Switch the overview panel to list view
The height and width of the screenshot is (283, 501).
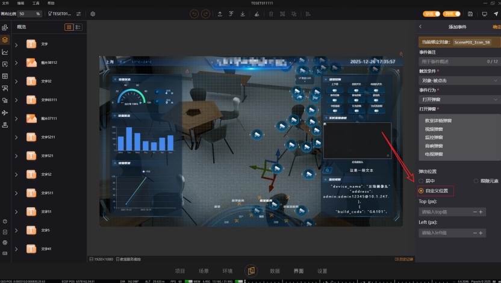[x=78, y=27]
